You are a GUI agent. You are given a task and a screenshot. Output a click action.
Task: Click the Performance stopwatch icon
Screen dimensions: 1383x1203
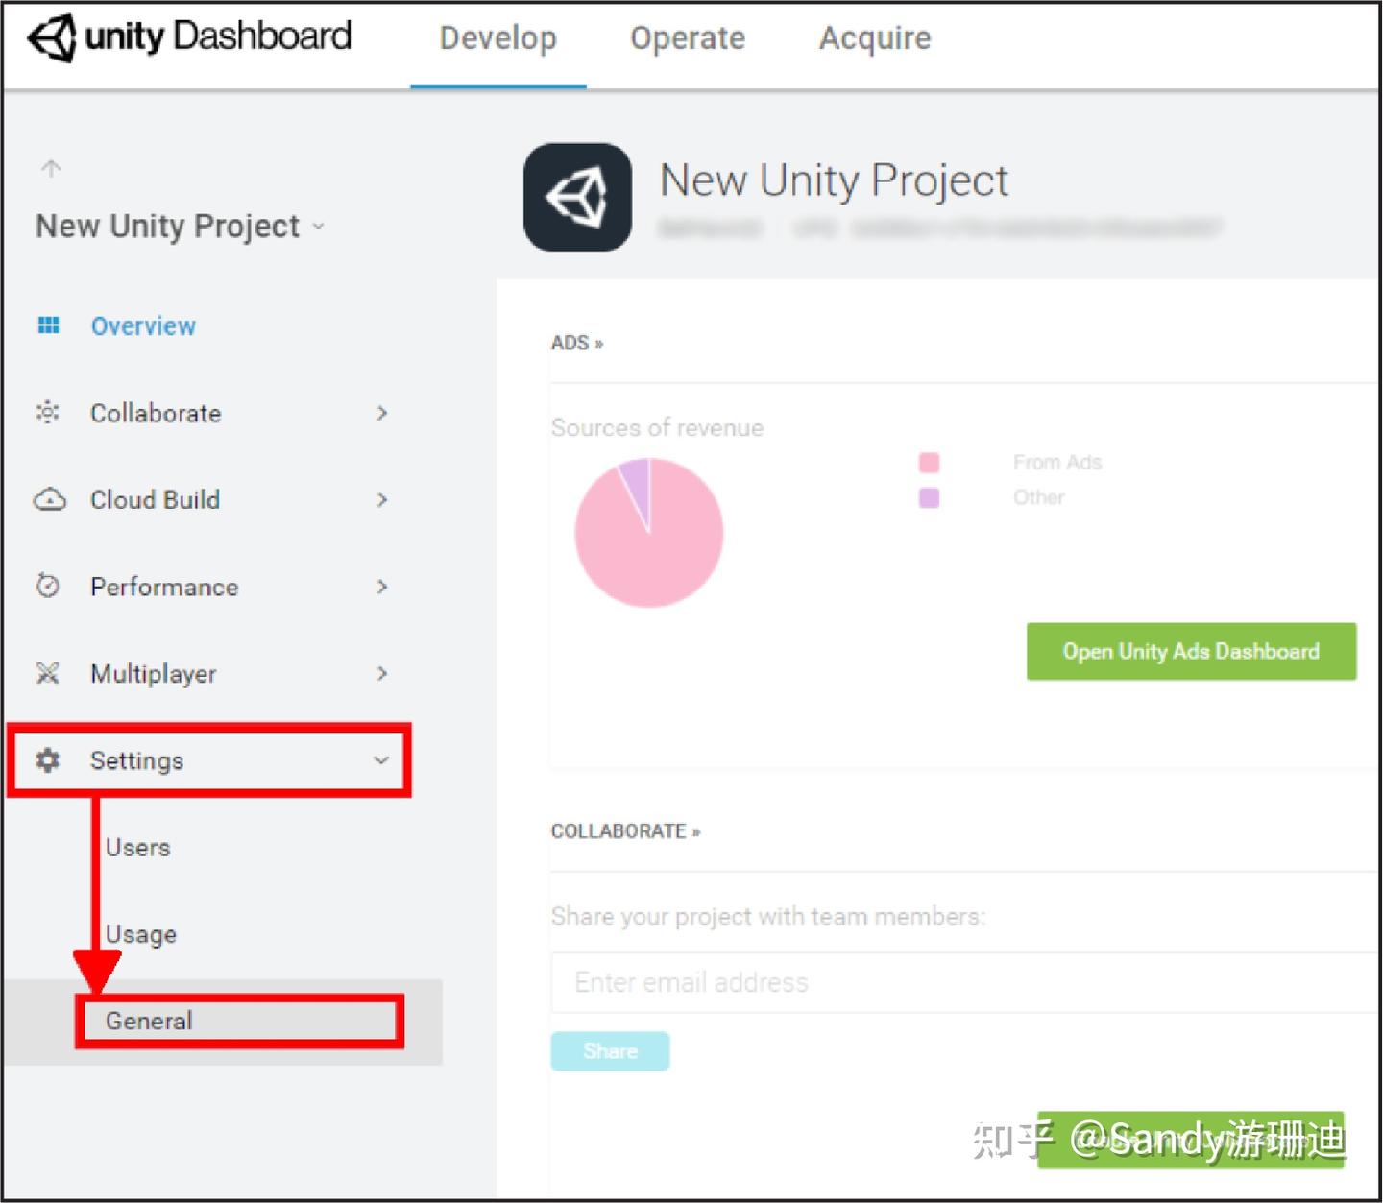[x=48, y=587]
